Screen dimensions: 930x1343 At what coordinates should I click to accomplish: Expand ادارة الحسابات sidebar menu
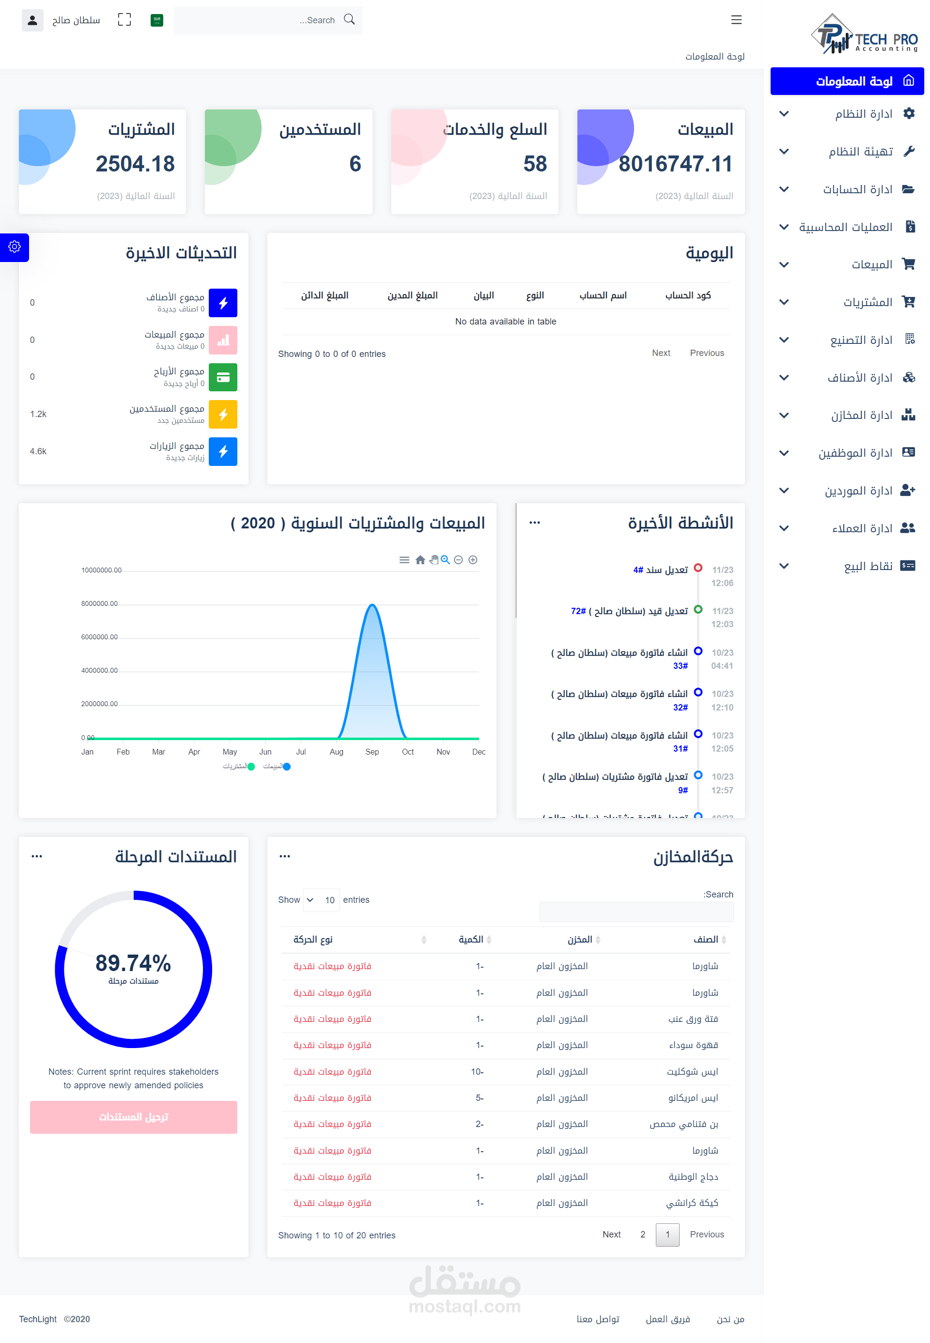point(847,189)
